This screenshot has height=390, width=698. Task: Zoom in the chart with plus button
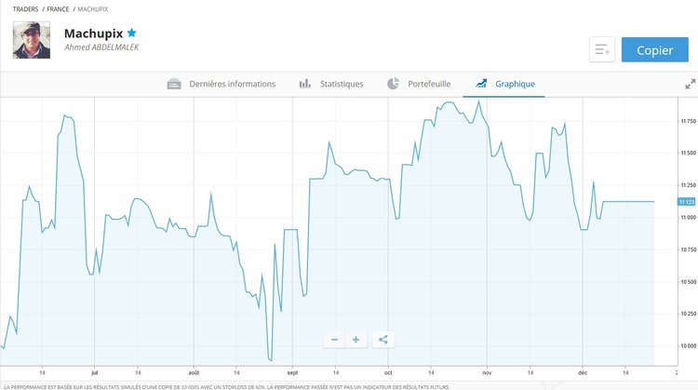coord(356,340)
